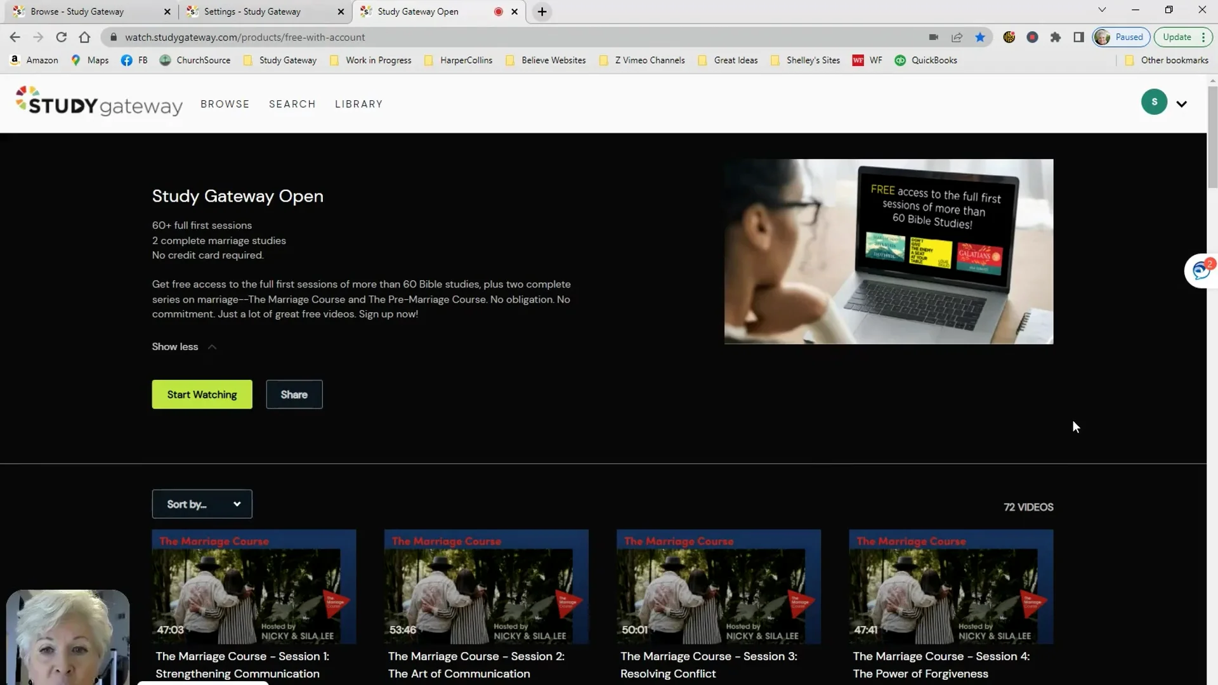The width and height of the screenshot is (1218, 685).
Task: Open the browser extensions puzzle icon
Action: [x=1056, y=37]
